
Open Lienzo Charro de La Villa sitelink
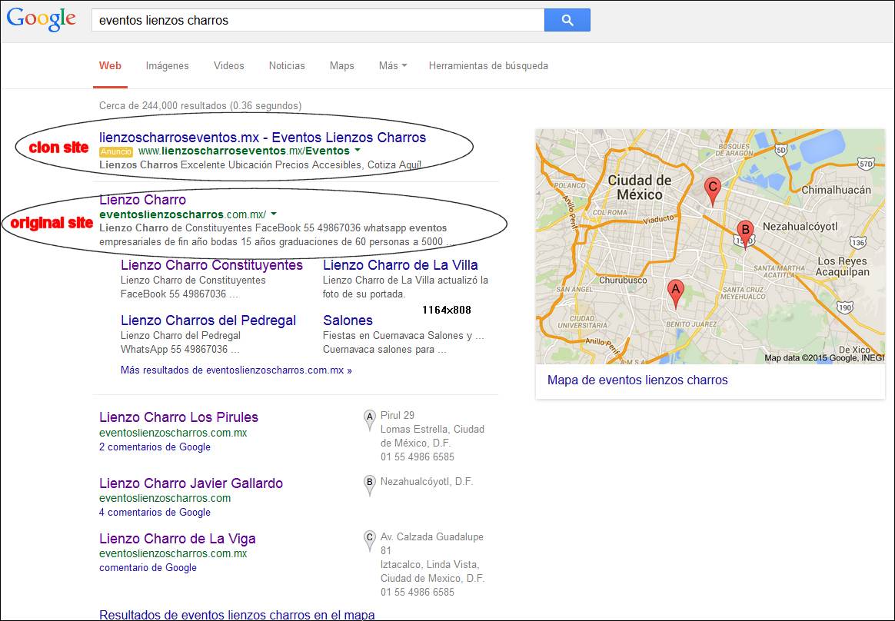point(400,265)
